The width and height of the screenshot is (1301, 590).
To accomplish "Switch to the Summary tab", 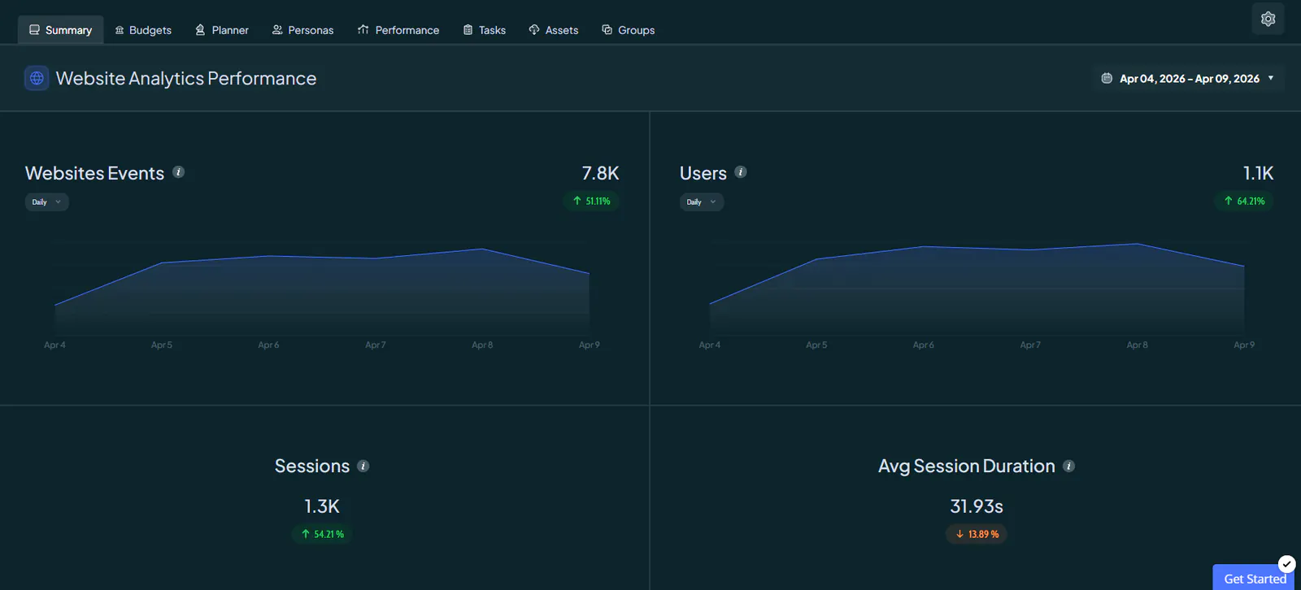I will 61,30.
